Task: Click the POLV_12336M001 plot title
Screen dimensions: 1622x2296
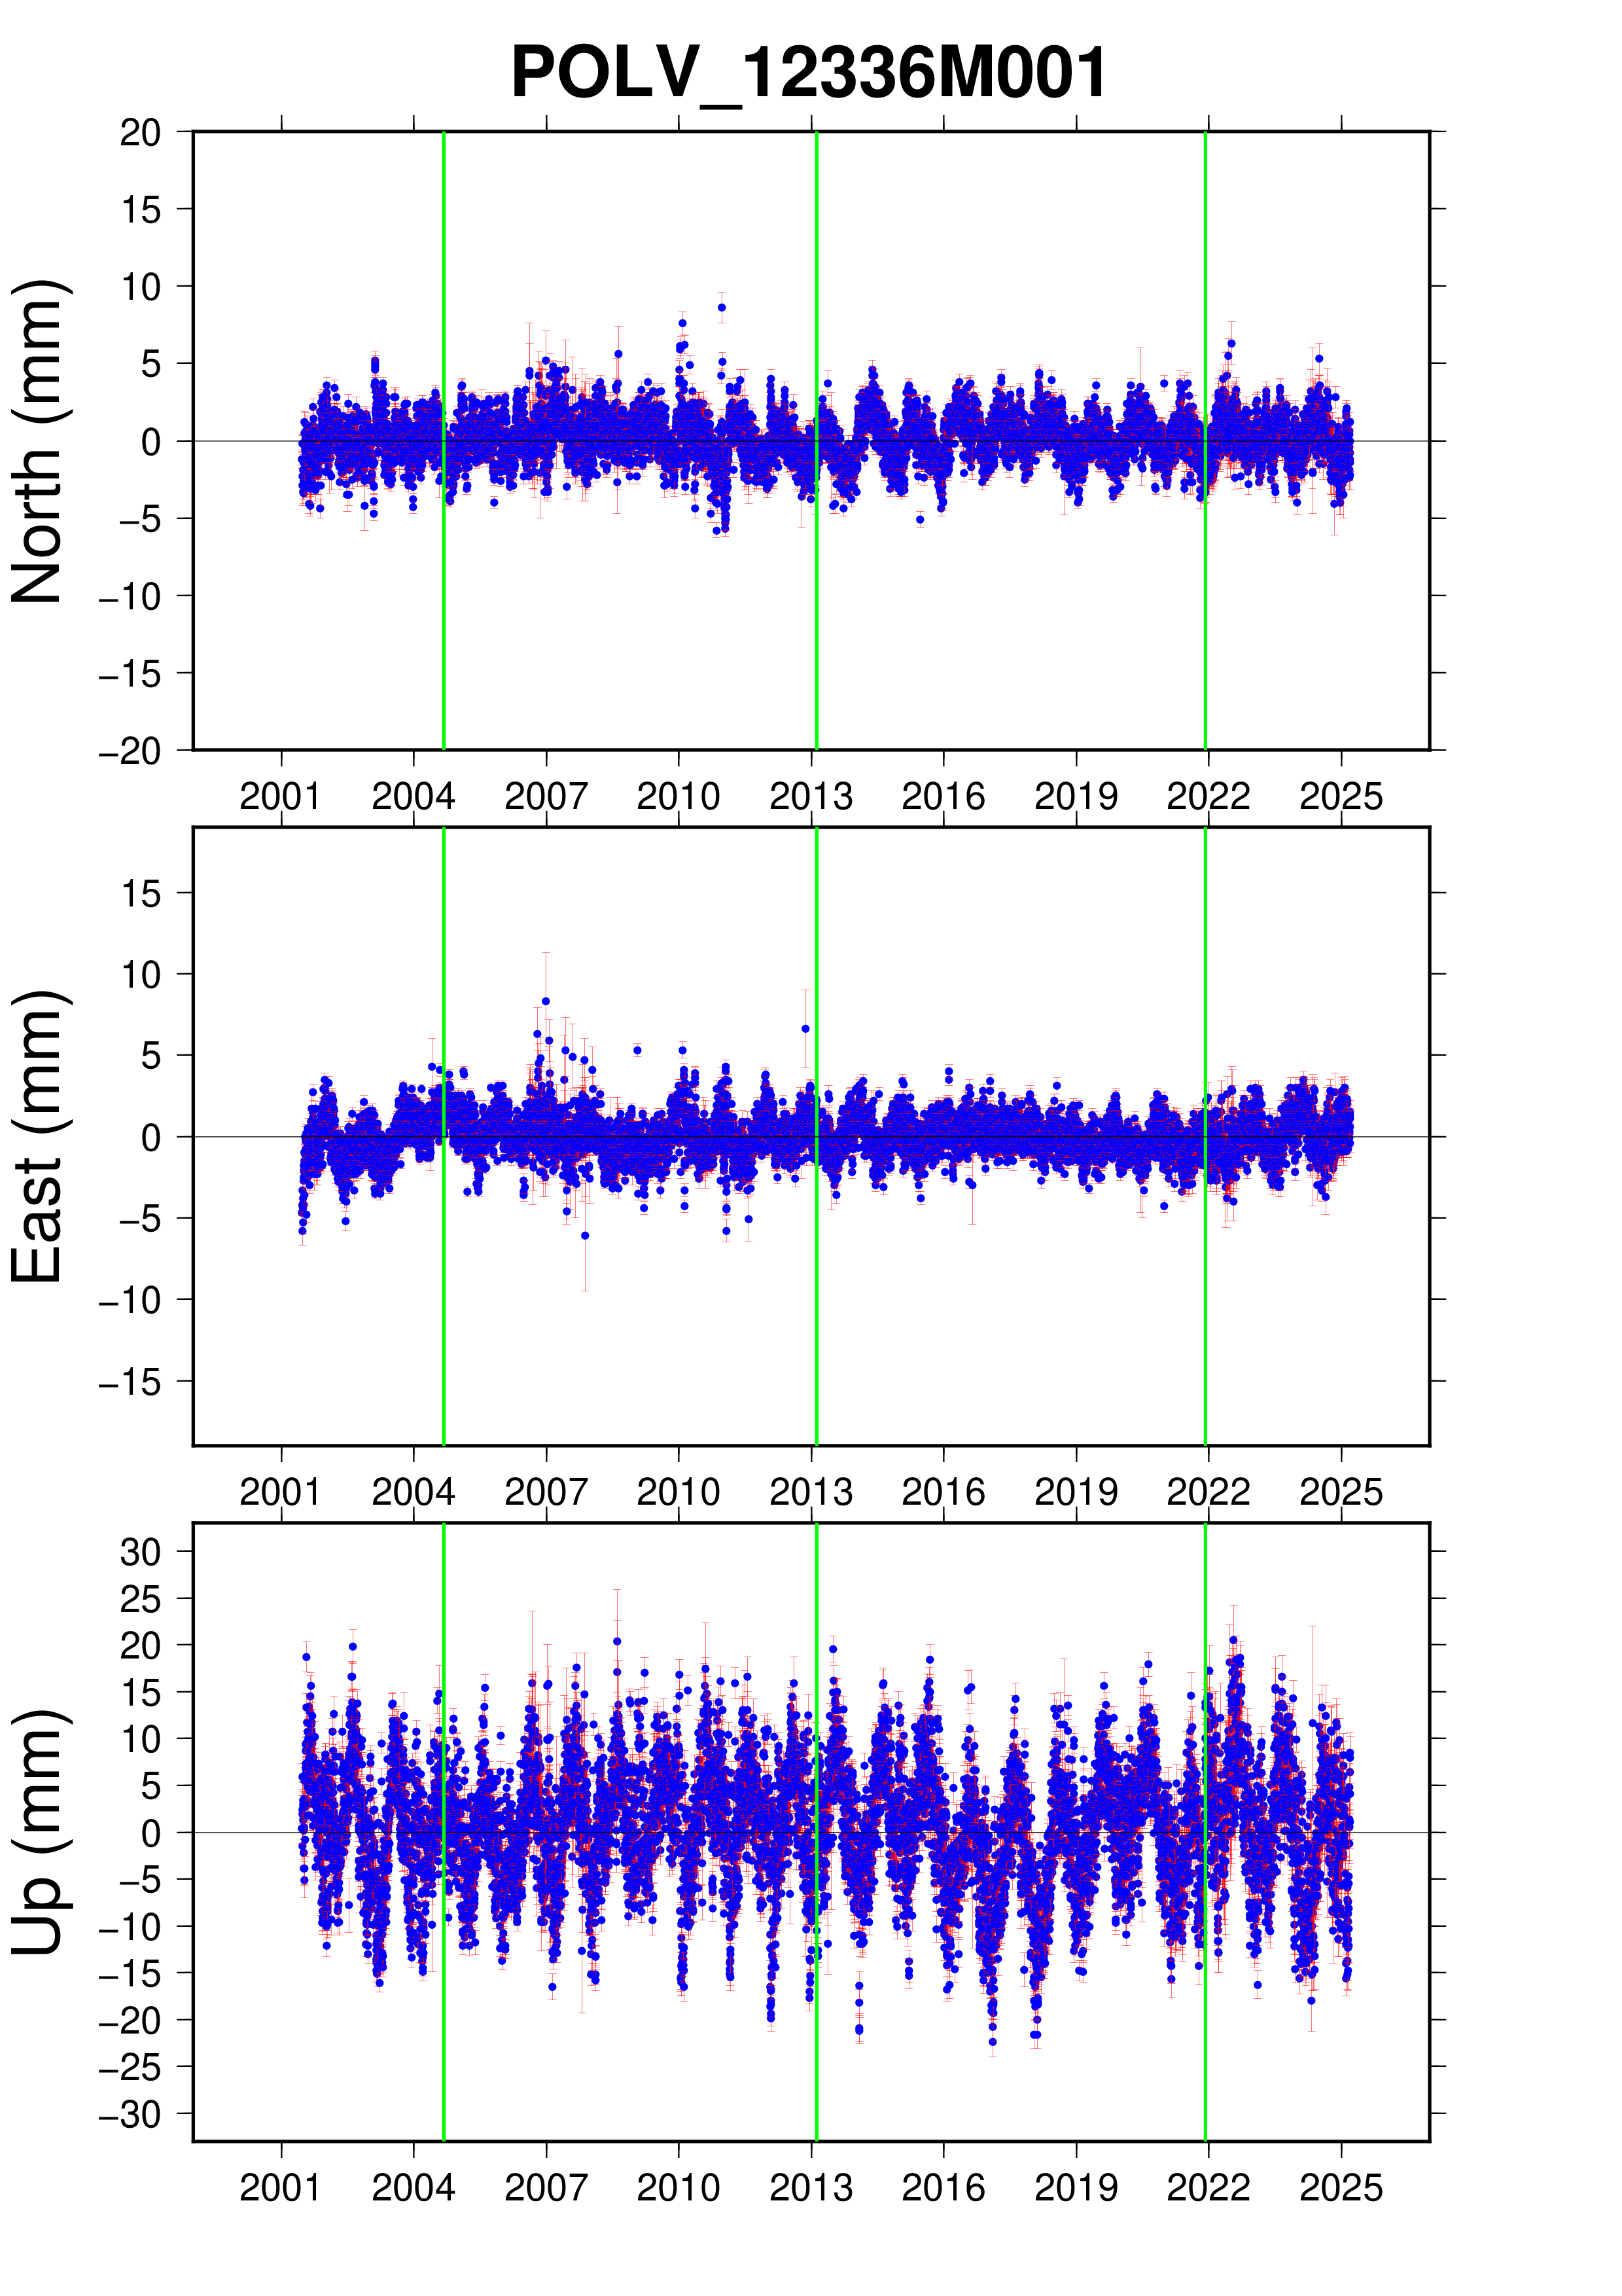Action: click(807, 73)
